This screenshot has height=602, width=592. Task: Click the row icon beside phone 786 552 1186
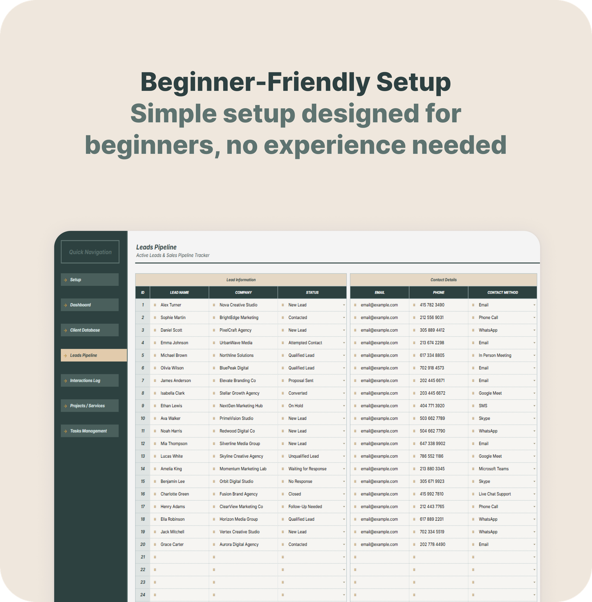414,456
